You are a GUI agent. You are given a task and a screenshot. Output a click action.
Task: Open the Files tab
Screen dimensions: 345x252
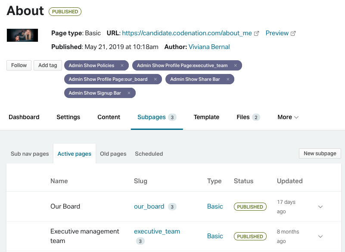248,117
